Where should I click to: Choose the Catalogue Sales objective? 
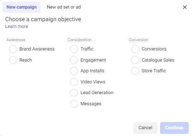coord(135,60)
